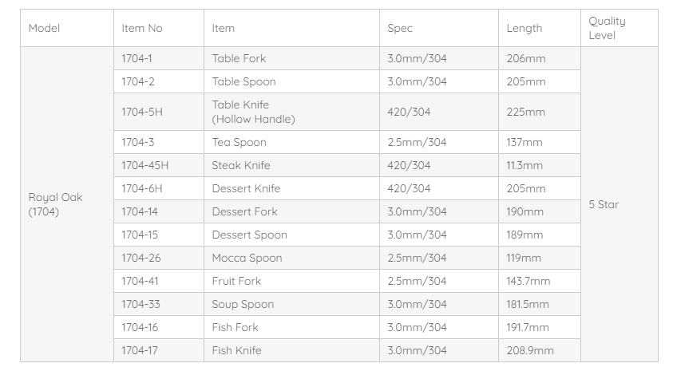Viewport: 673px width, 367px height.
Task: Click the Dessert Fork item cell
Action: point(245,211)
